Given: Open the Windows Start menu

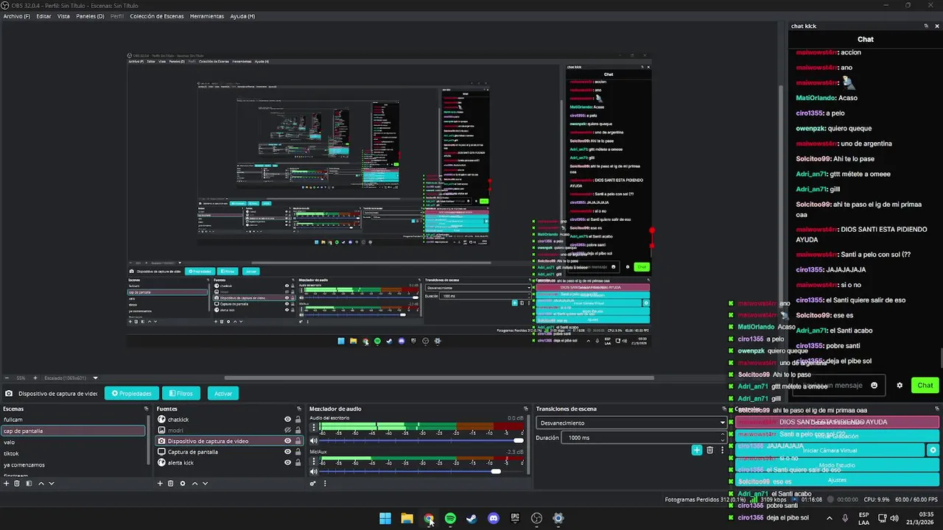Looking at the screenshot, I should coord(385,518).
